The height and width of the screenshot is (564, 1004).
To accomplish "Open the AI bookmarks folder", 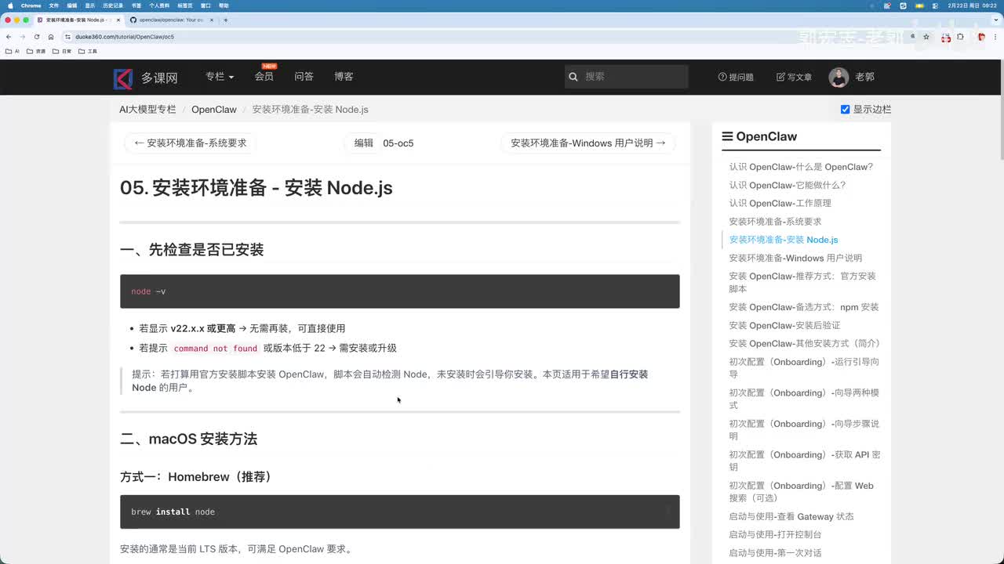I will [13, 51].
